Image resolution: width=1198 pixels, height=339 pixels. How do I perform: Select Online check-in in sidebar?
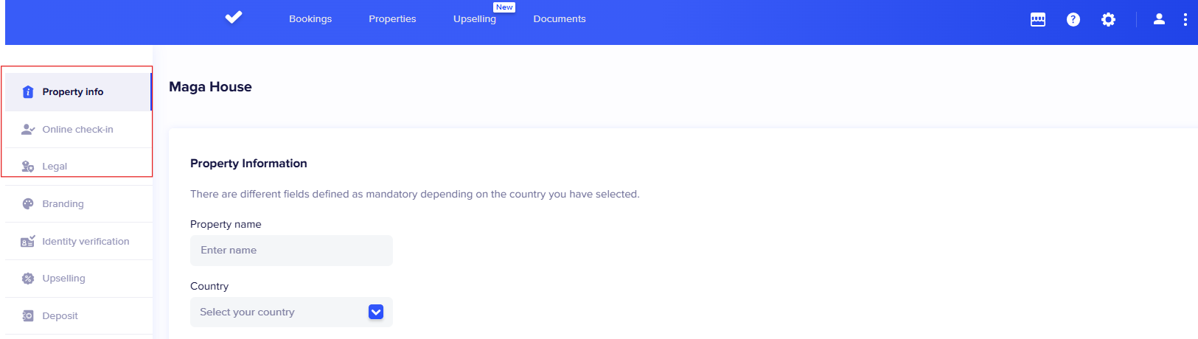(77, 130)
